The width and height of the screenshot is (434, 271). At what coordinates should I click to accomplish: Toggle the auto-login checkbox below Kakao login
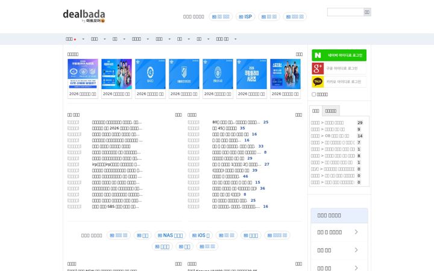[313, 95]
